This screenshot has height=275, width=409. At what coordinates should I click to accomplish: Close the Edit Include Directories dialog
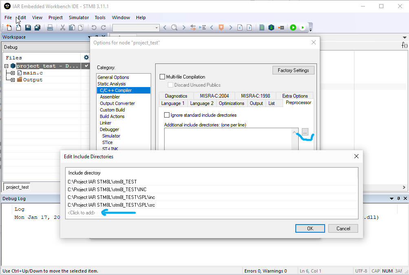[x=356, y=156]
